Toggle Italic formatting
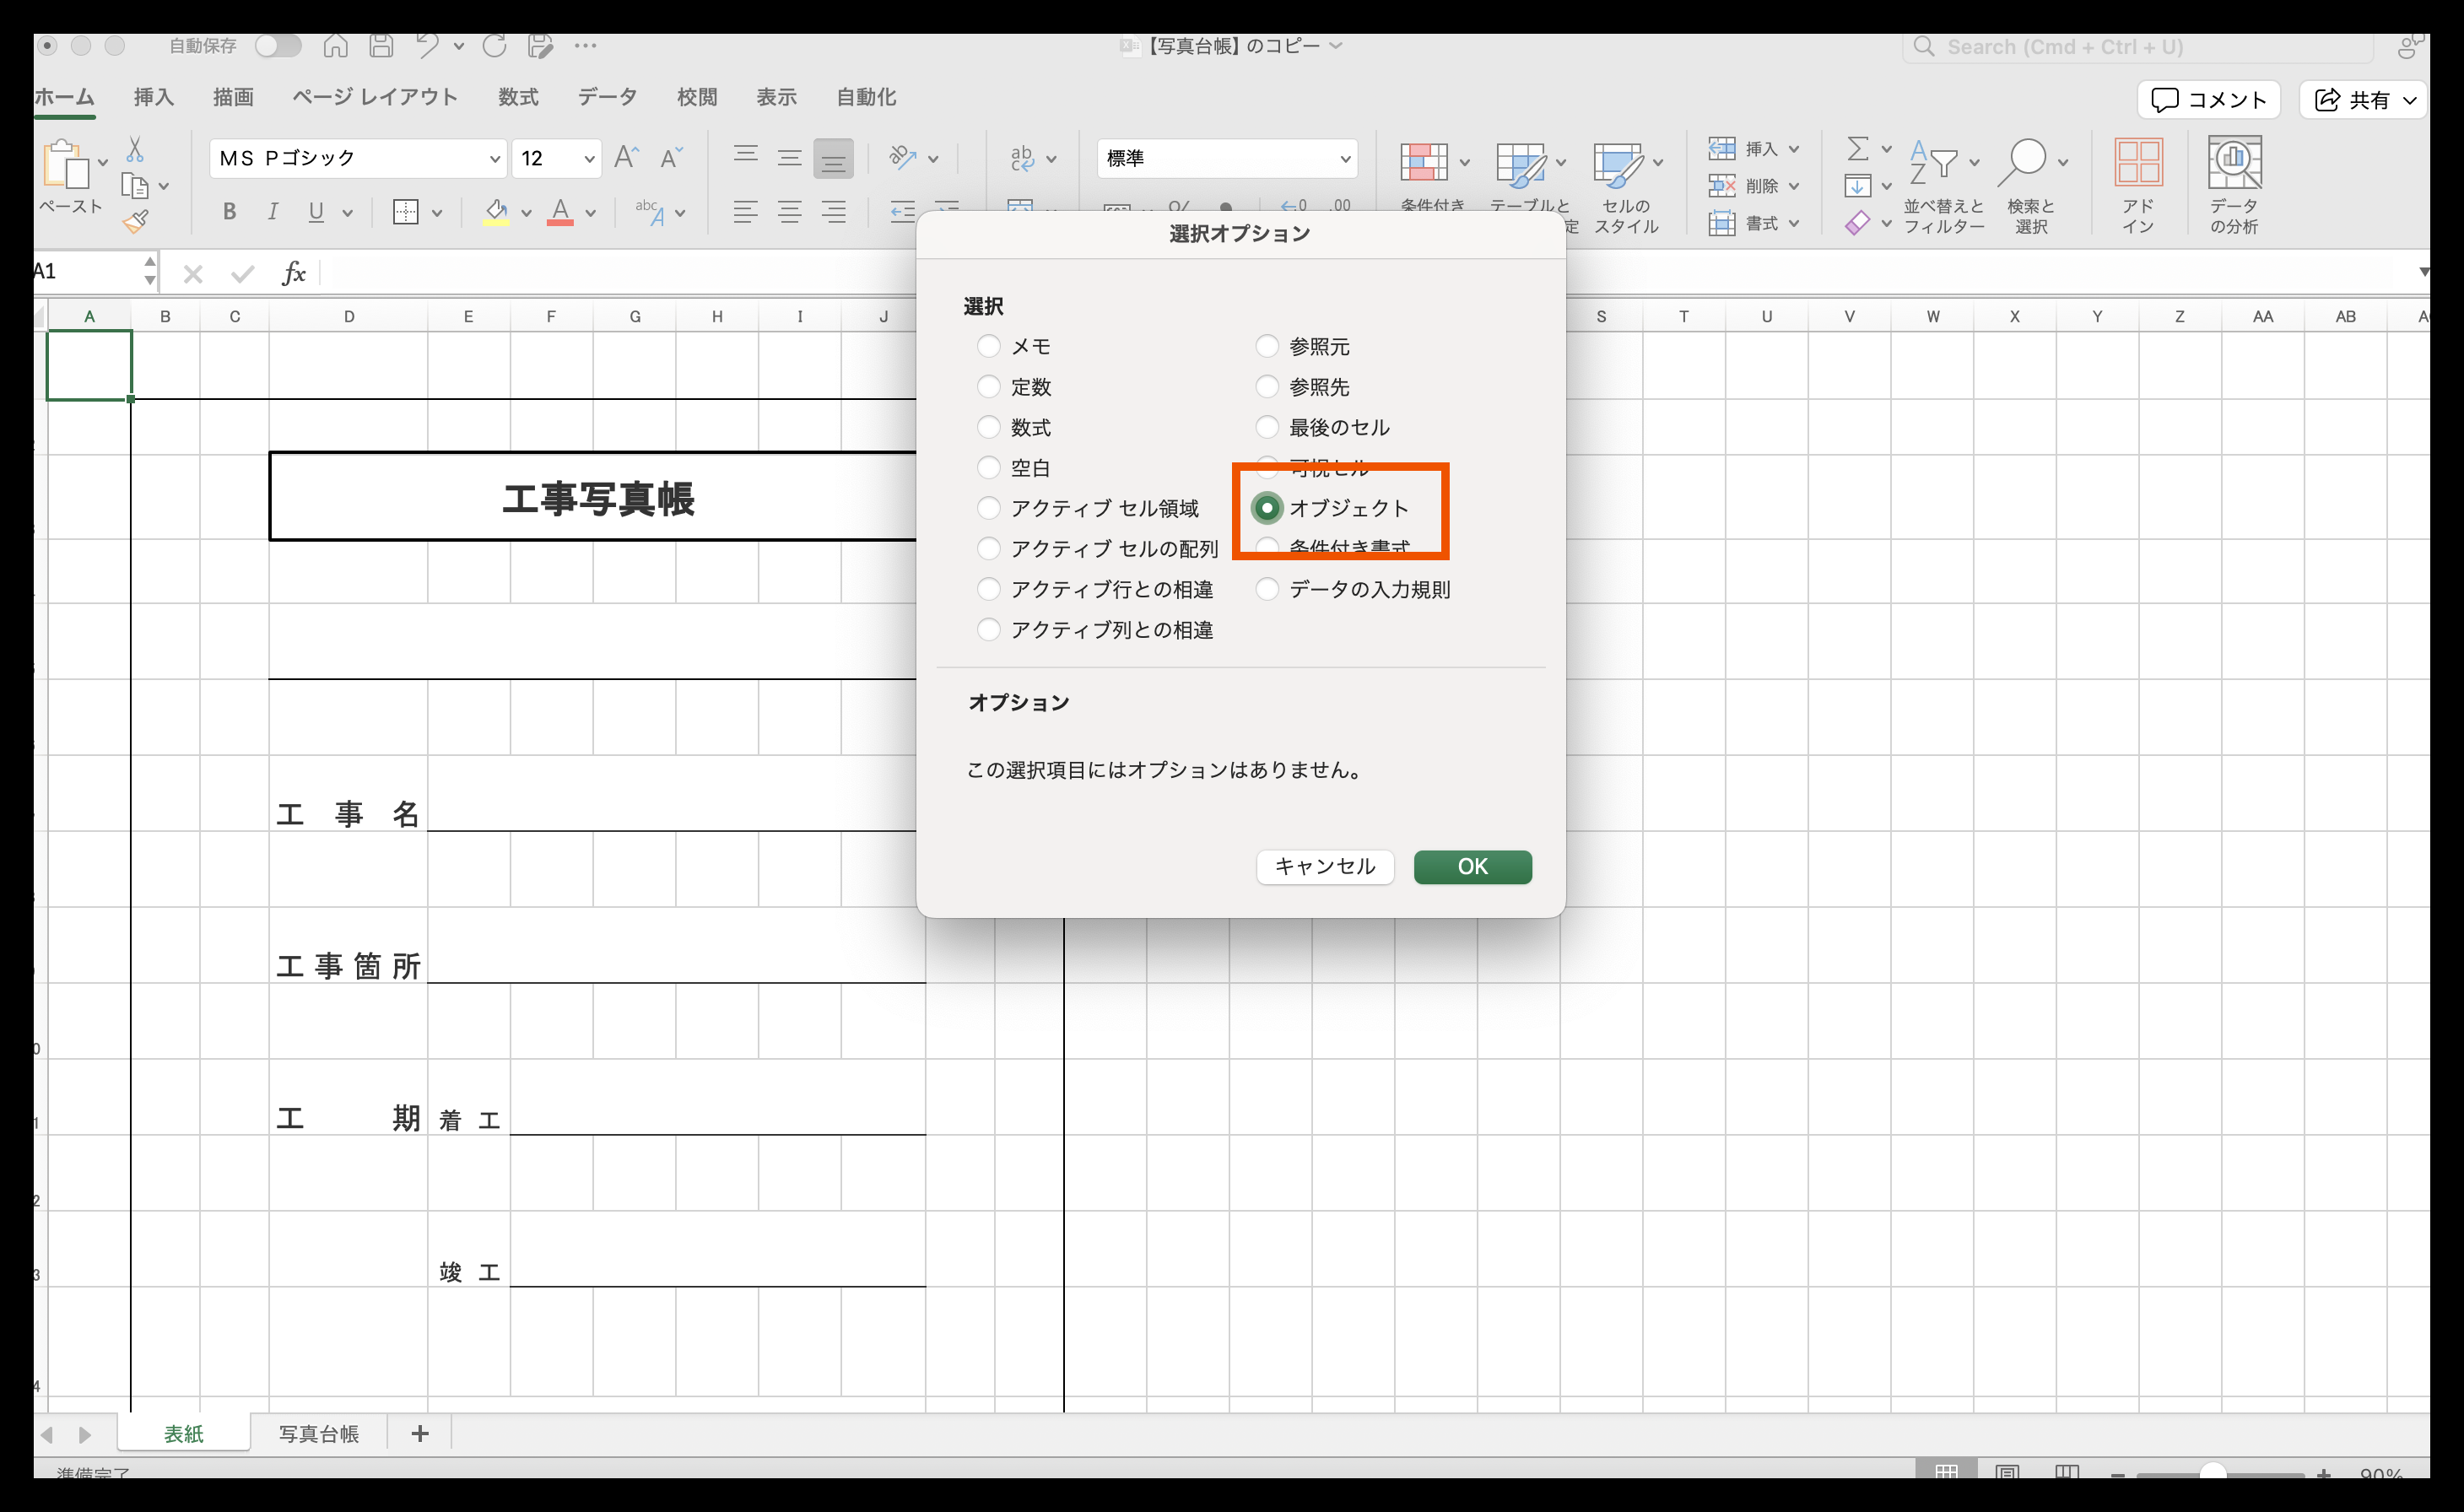 tap(272, 212)
